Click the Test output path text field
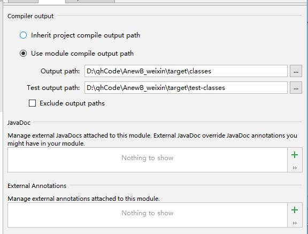Image resolution: width=308 pixels, height=234 pixels. 186,88
